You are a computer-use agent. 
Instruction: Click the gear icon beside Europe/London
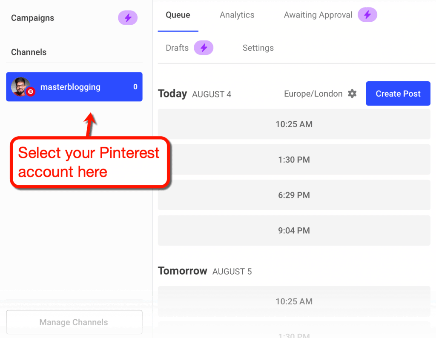[x=352, y=94]
